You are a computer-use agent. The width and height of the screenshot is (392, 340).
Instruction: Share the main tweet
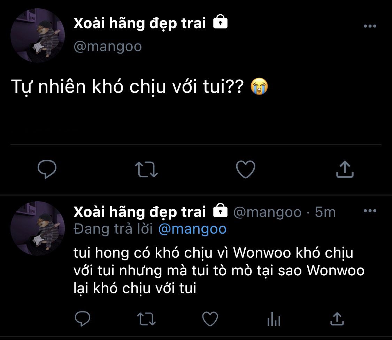coord(345,169)
